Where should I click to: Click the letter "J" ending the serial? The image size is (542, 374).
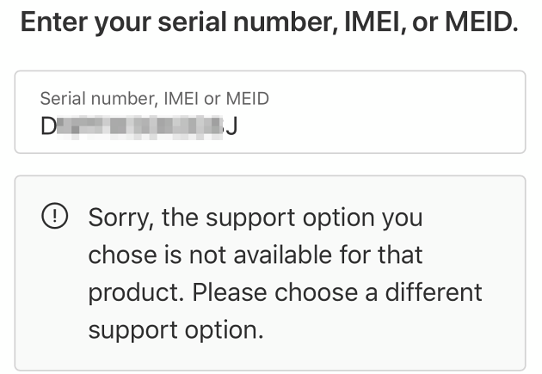[231, 126]
